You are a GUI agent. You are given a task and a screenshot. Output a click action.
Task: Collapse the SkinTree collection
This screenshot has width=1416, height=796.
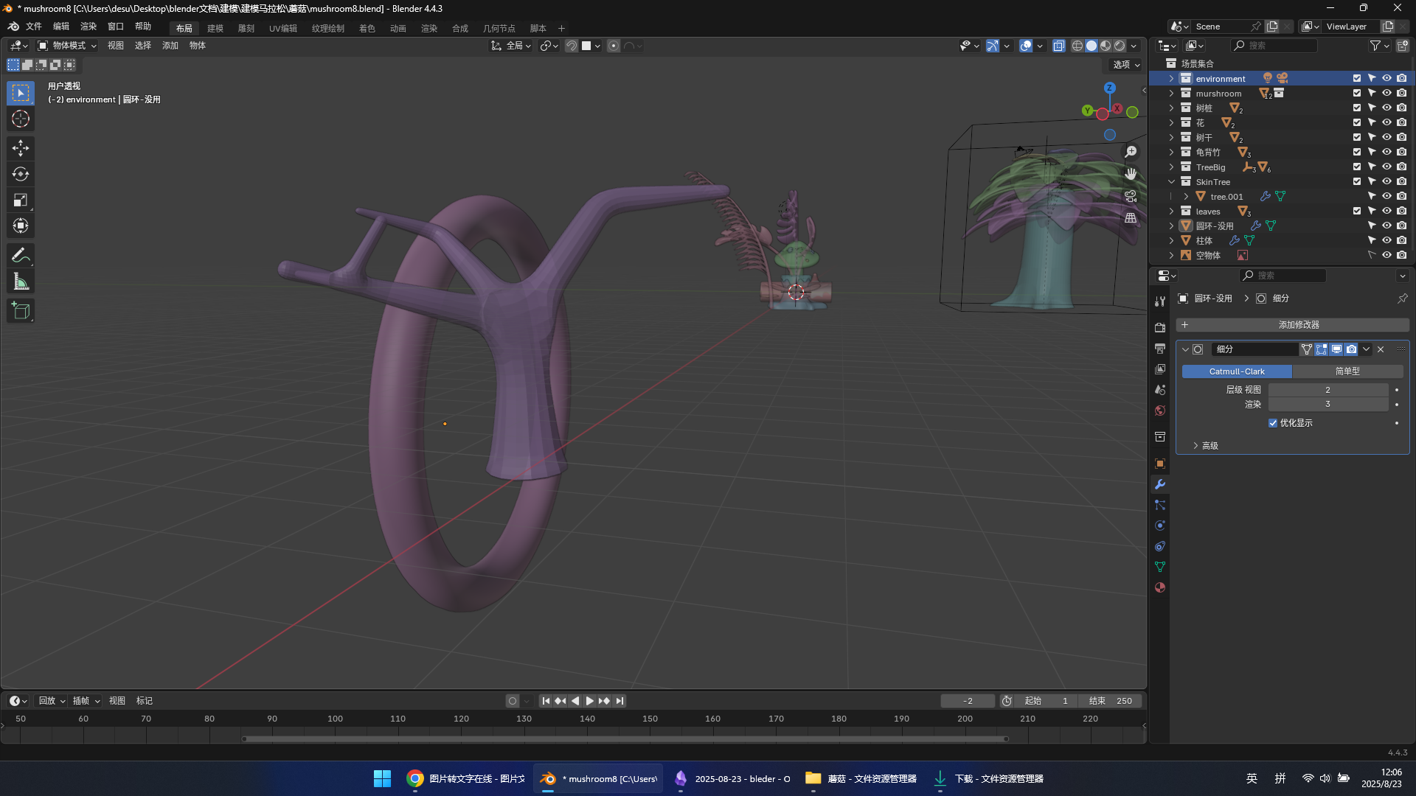(x=1171, y=181)
